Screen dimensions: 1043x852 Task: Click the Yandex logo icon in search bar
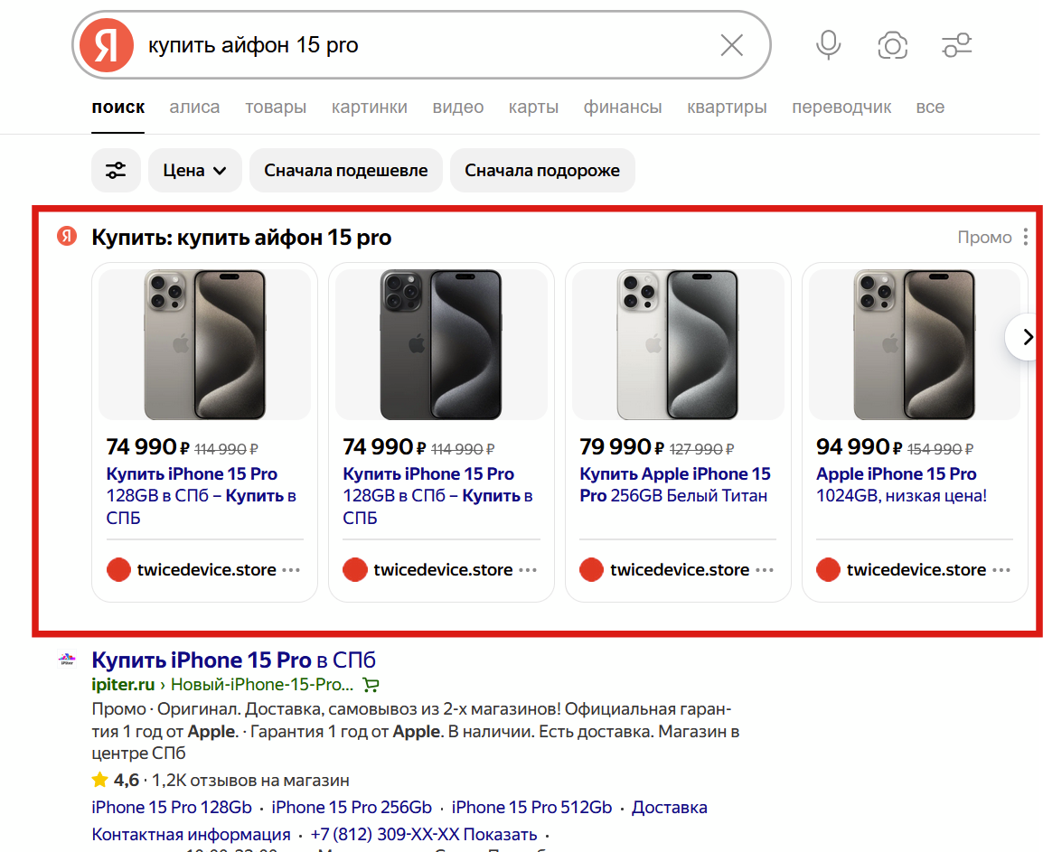[106, 45]
